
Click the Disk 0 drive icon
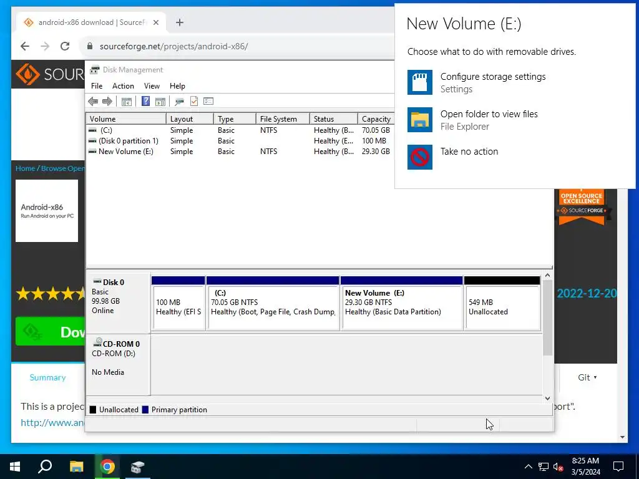click(x=97, y=281)
